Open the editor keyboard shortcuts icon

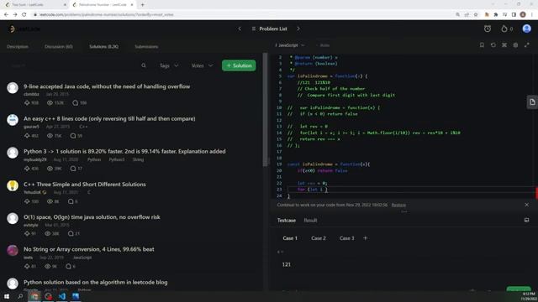pyautogui.click(x=504, y=44)
